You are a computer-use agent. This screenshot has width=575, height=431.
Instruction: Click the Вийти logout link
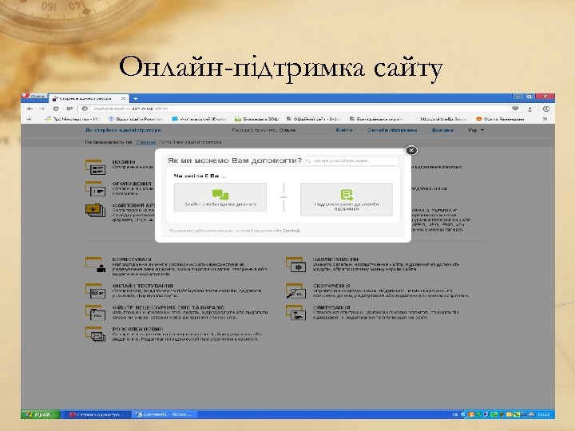344,130
